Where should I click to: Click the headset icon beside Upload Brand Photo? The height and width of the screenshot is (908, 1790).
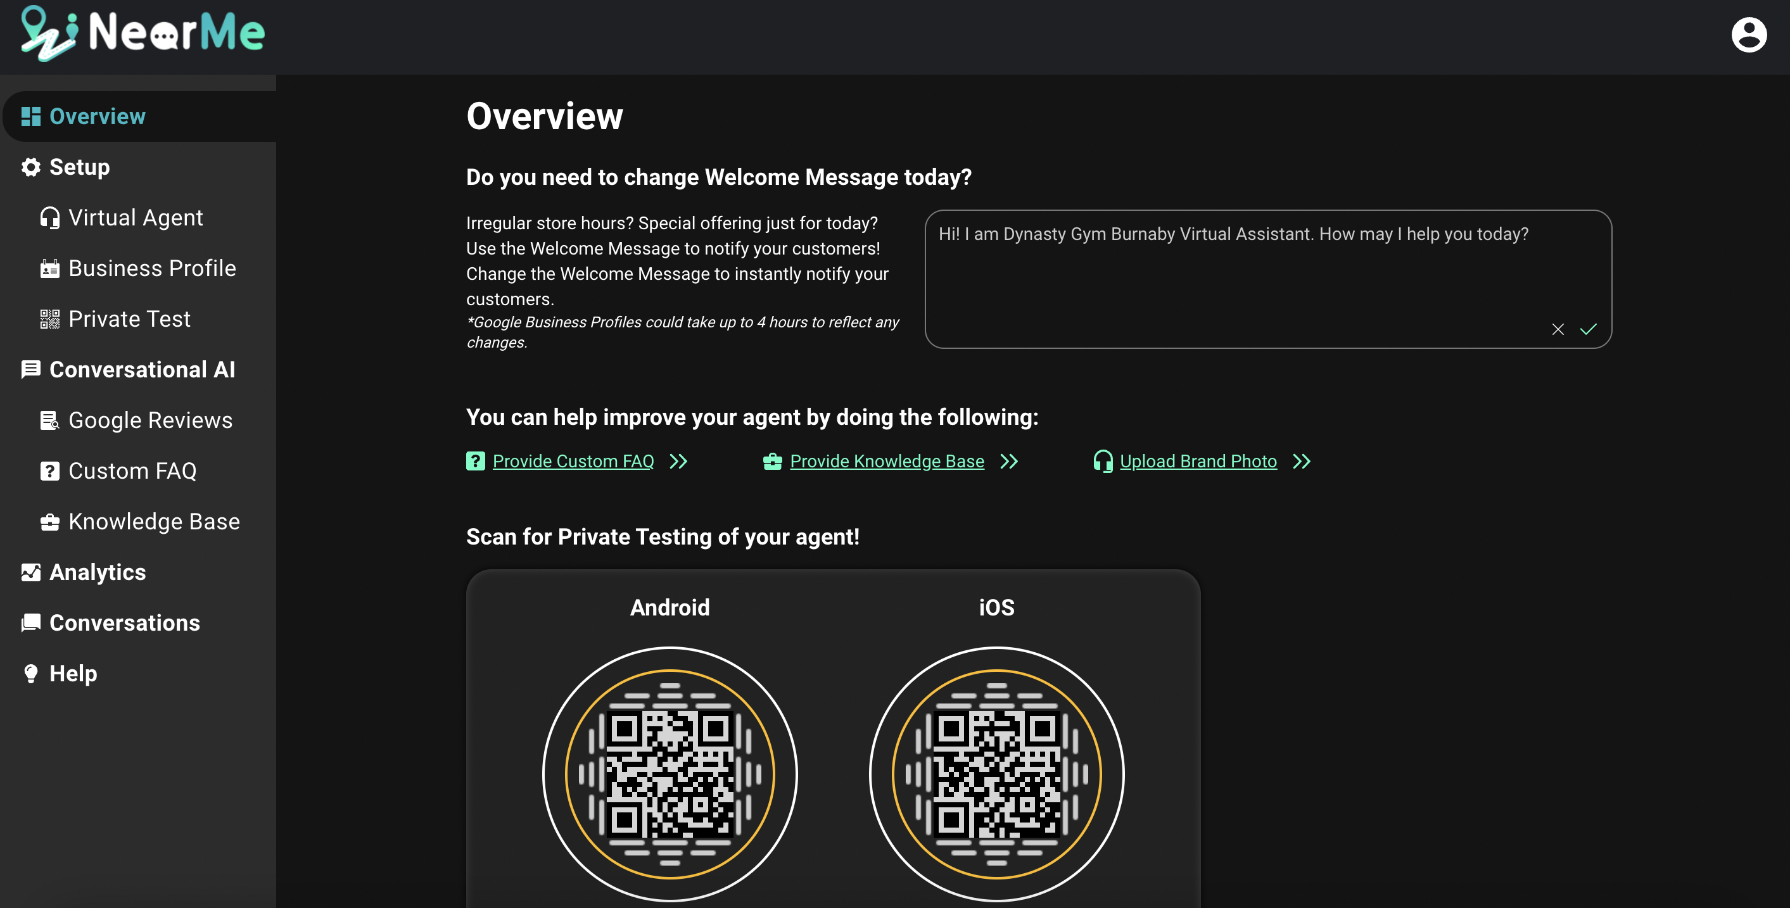pos(1102,462)
